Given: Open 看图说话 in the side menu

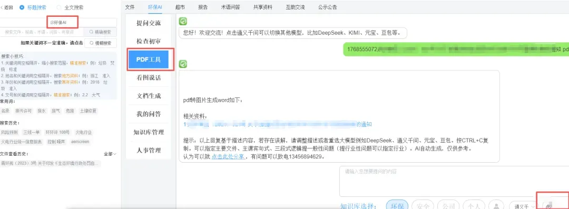Looking at the screenshot, I should pyautogui.click(x=149, y=77).
